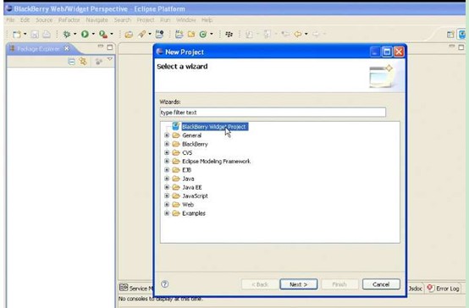Click the grey Forward navigation arrow
469x308 pixels.
[316, 35]
